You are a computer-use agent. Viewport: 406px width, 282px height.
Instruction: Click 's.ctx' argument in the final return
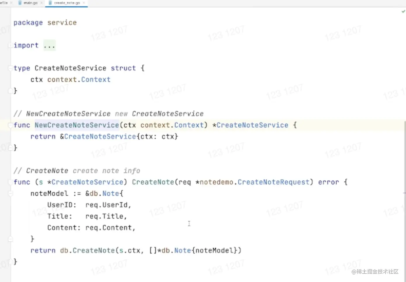130,251
